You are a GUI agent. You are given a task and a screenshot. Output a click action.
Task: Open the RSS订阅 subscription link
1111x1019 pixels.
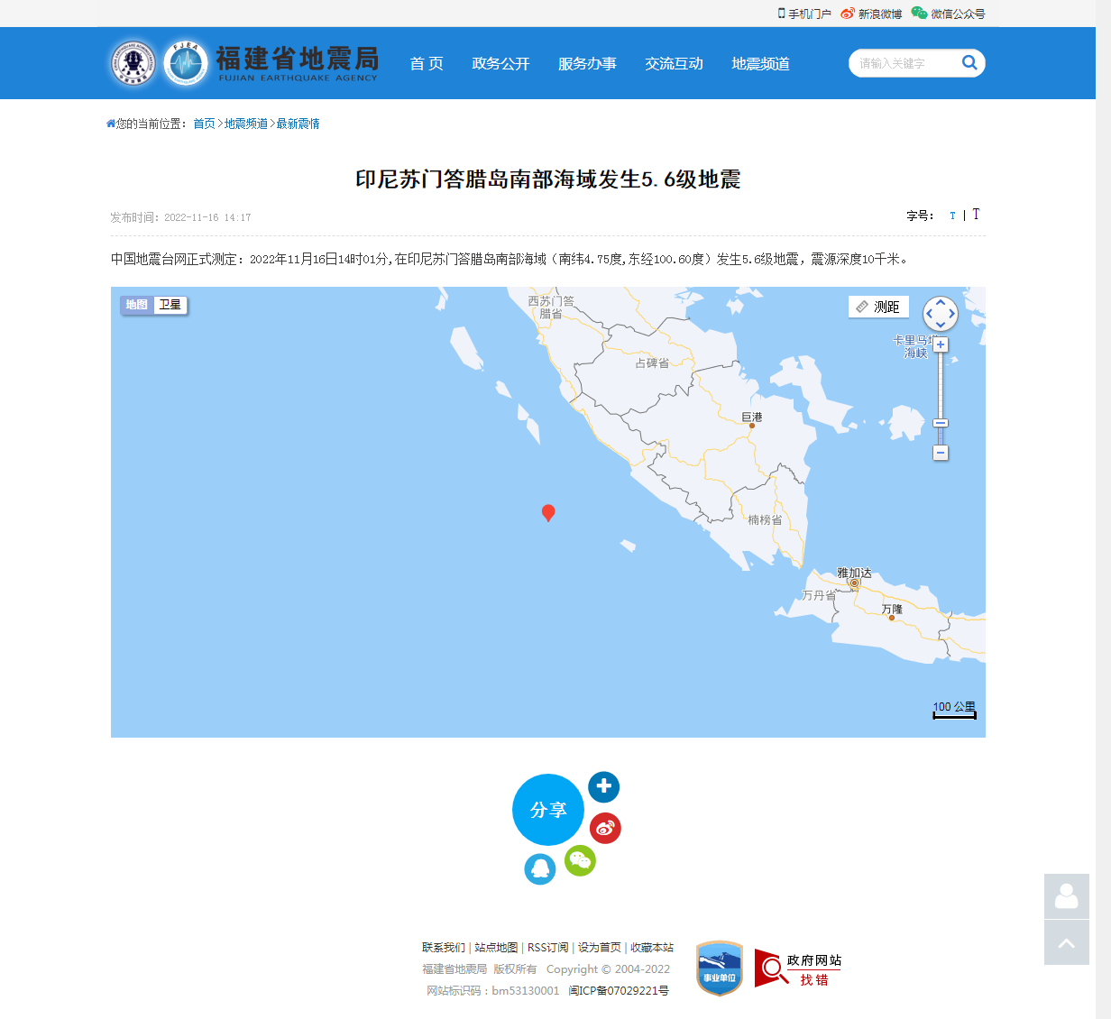coord(548,948)
